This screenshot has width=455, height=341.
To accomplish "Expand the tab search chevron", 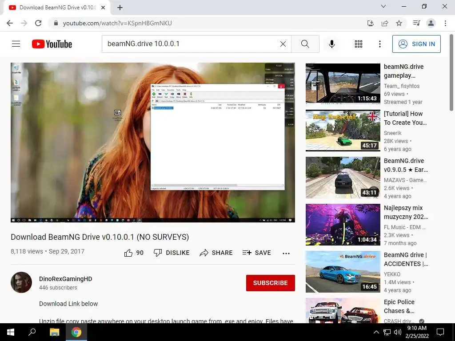I will pos(383,6).
